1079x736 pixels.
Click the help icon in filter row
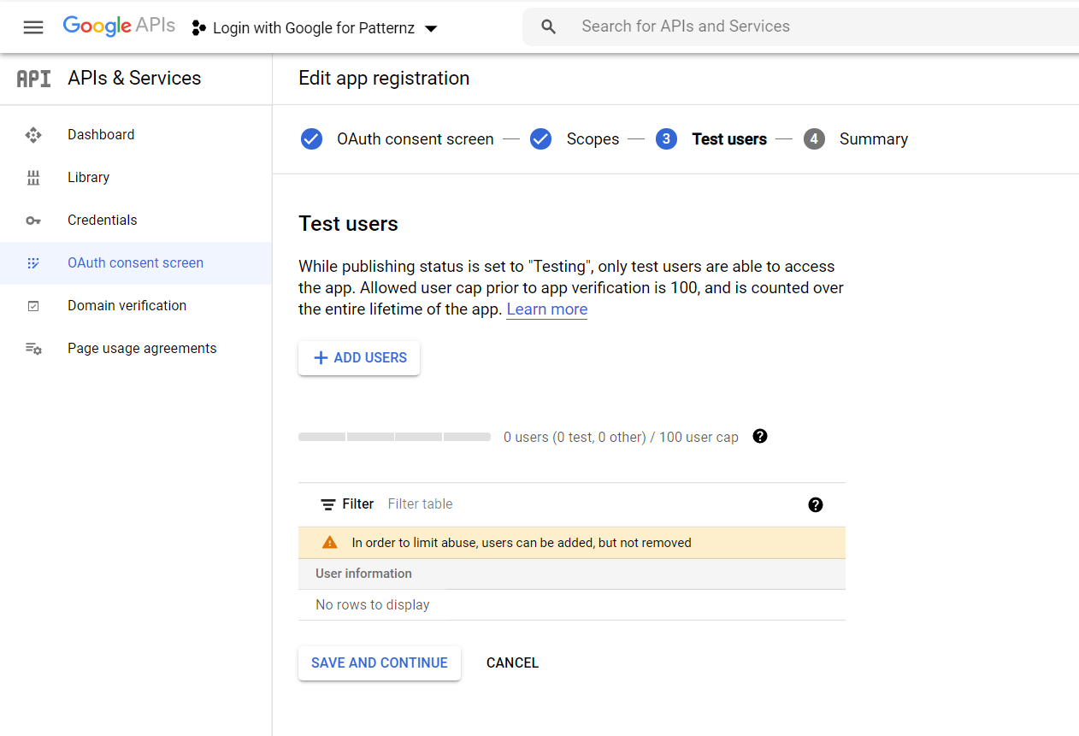point(816,504)
